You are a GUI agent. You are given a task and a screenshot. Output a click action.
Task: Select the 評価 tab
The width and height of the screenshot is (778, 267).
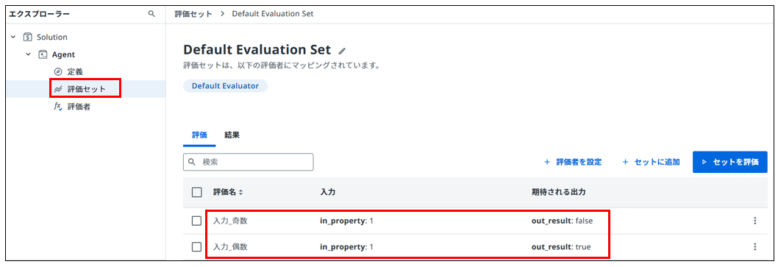tap(199, 135)
